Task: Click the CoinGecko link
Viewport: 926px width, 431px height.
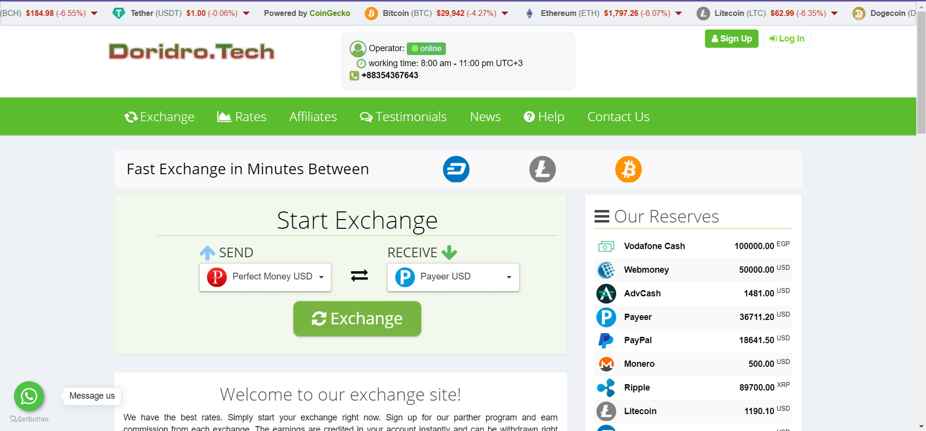Action: click(330, 14)
